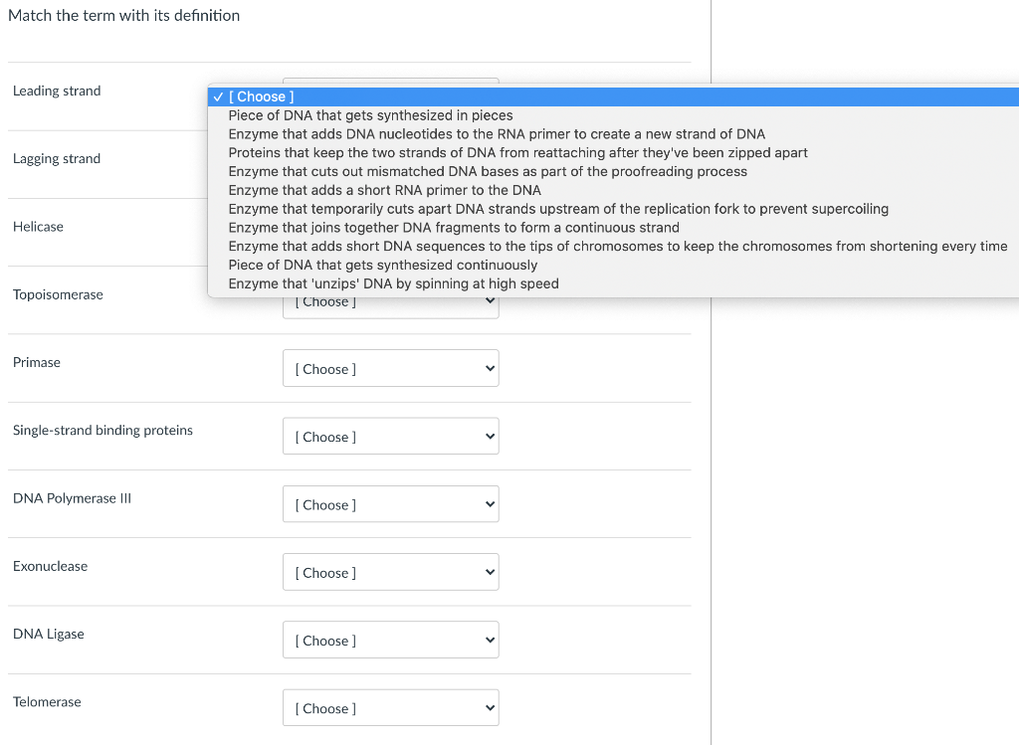
Task: Click the 'Match the term with its definition' heading
Action: [123, 15]
